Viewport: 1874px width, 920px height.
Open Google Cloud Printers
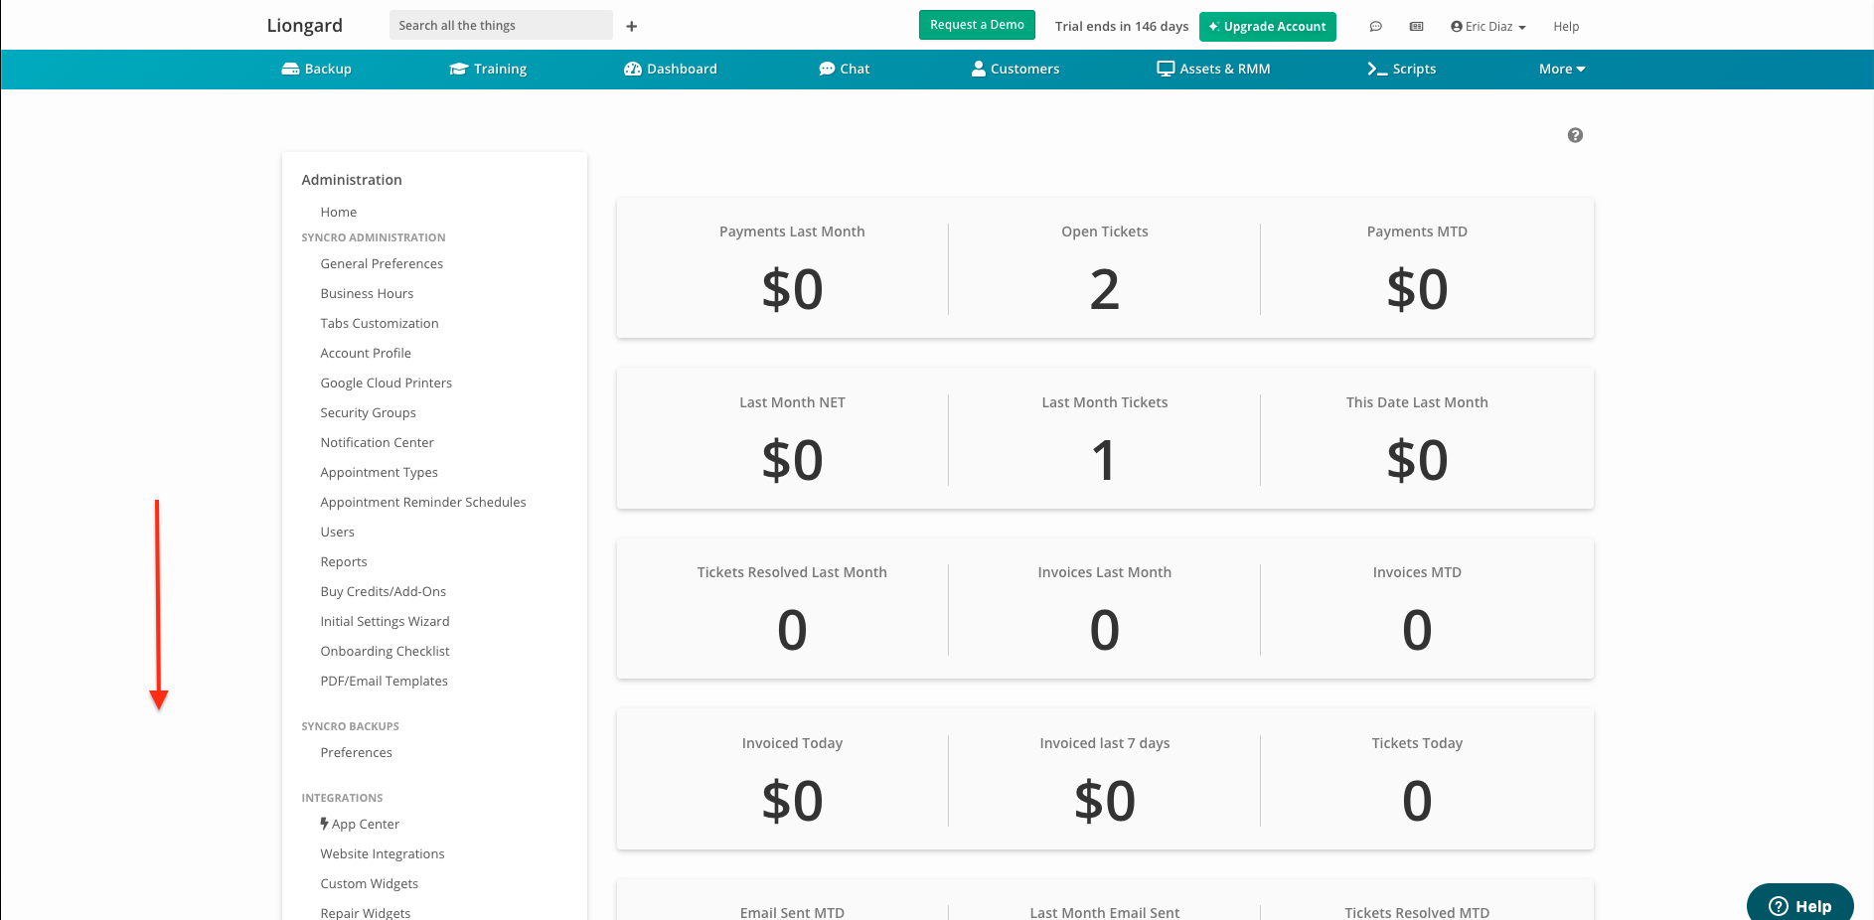386,383
